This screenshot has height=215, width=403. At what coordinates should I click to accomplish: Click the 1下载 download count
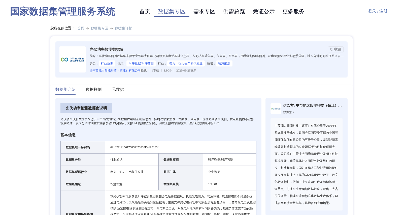[x=155, y=70]
